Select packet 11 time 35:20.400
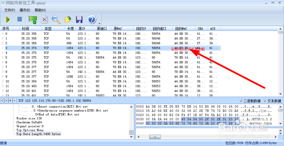 click(29, 86)
